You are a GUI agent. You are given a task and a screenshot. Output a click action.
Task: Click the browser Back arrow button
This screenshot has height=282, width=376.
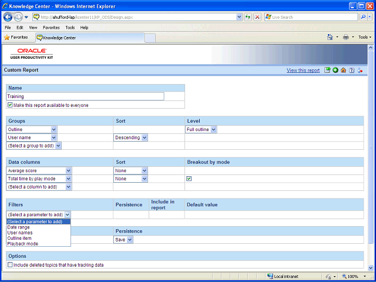point(8,17)
